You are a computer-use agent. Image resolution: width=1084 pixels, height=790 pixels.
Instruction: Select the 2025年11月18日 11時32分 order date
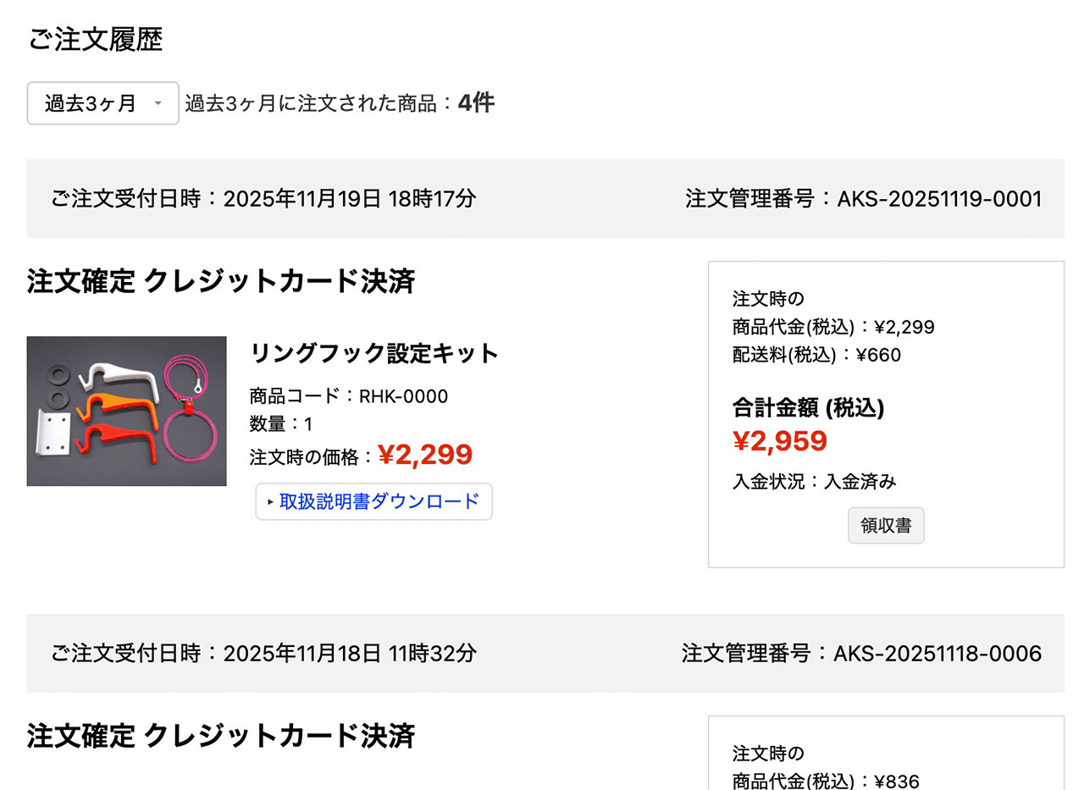point(350,654)
